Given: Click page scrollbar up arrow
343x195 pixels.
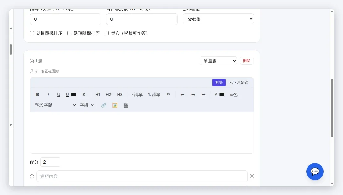Looking at the screenshot, I should 332,11.
